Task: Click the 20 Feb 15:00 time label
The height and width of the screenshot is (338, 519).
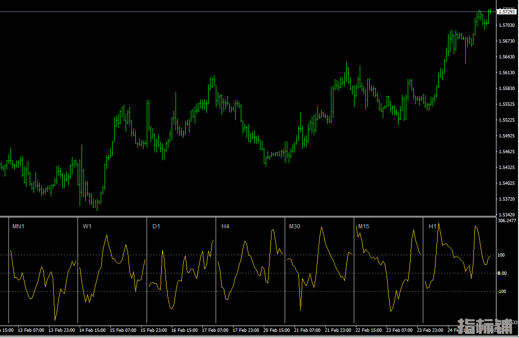Action: [277, 330]
